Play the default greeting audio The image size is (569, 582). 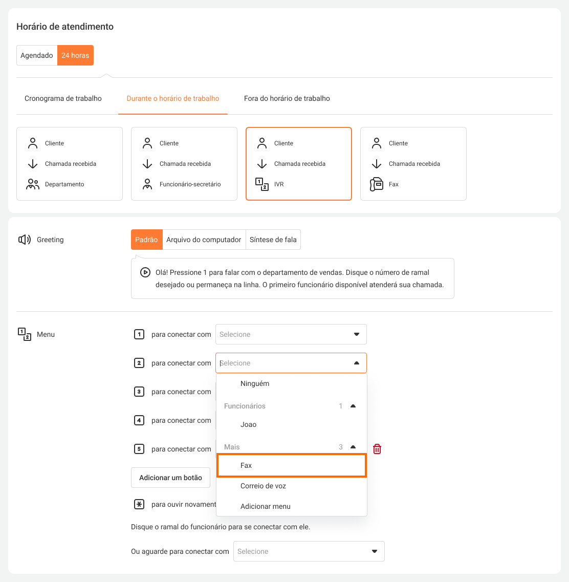145,273
